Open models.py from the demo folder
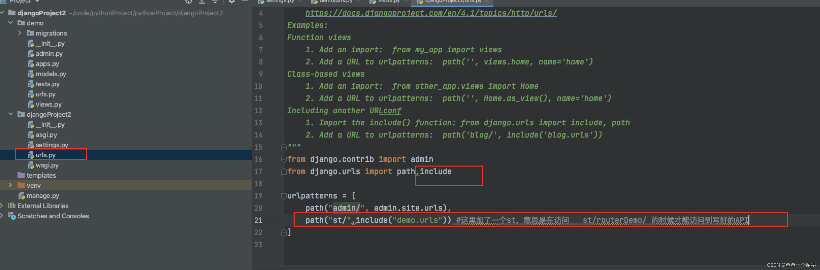Image resolution: width=820 pixels, height=270 pixels. 51,74
